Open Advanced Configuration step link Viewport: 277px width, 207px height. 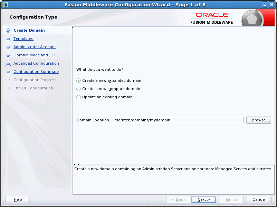point(36,64)
